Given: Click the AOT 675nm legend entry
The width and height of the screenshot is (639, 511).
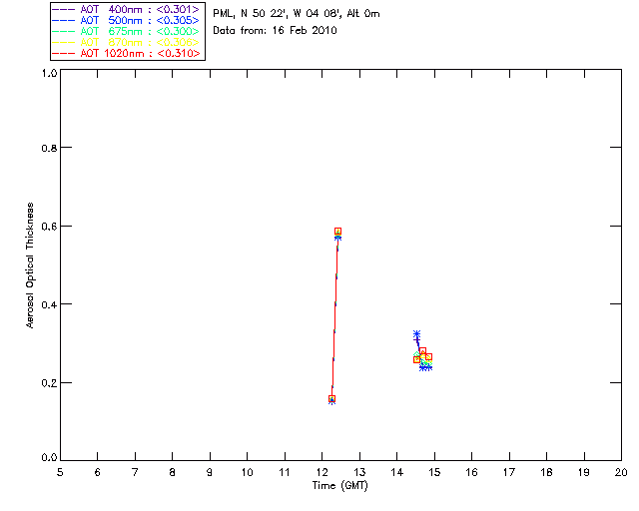Looking at the screenshot, I should pyautogui.click(x=126, y=31).
